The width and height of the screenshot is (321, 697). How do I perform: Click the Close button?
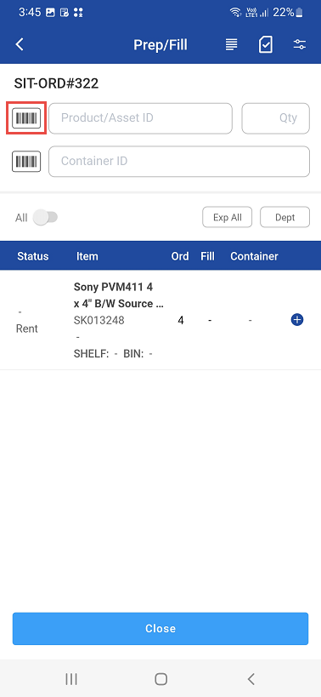[160, 629]
